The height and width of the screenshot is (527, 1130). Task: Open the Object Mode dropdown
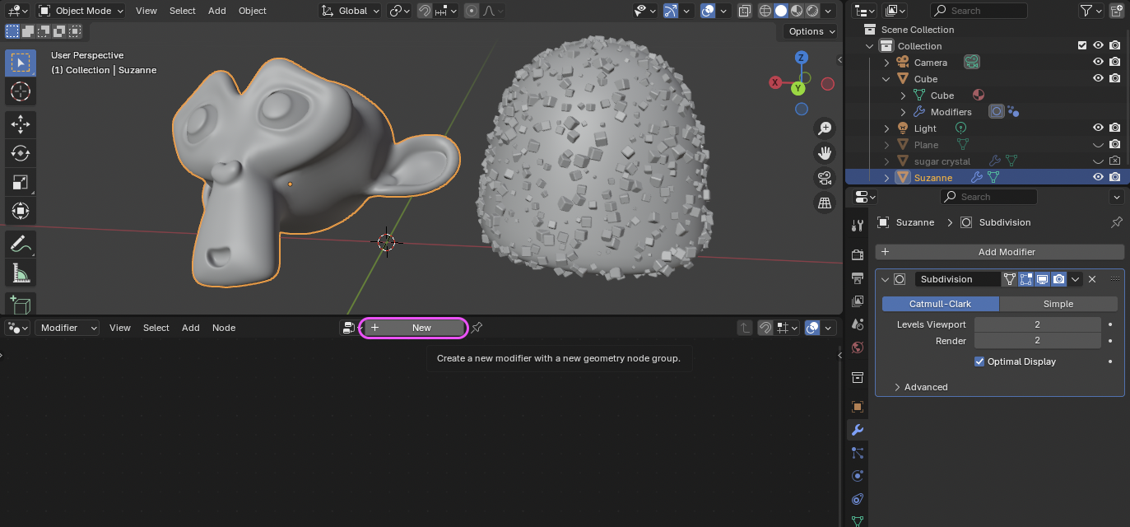(81, 11)
